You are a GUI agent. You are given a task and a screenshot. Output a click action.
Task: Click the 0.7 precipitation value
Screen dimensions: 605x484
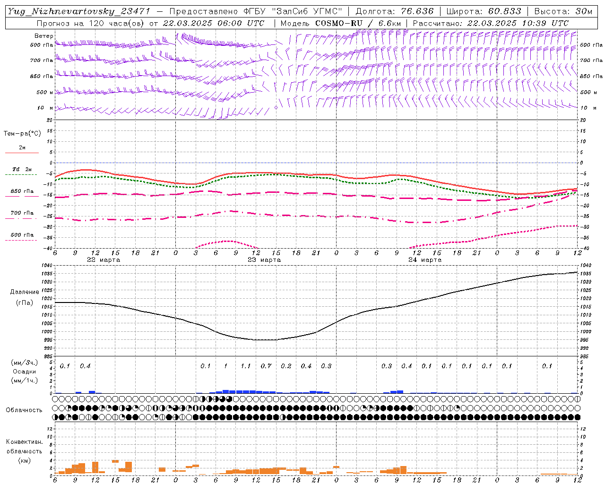click(x=266, y=366)
